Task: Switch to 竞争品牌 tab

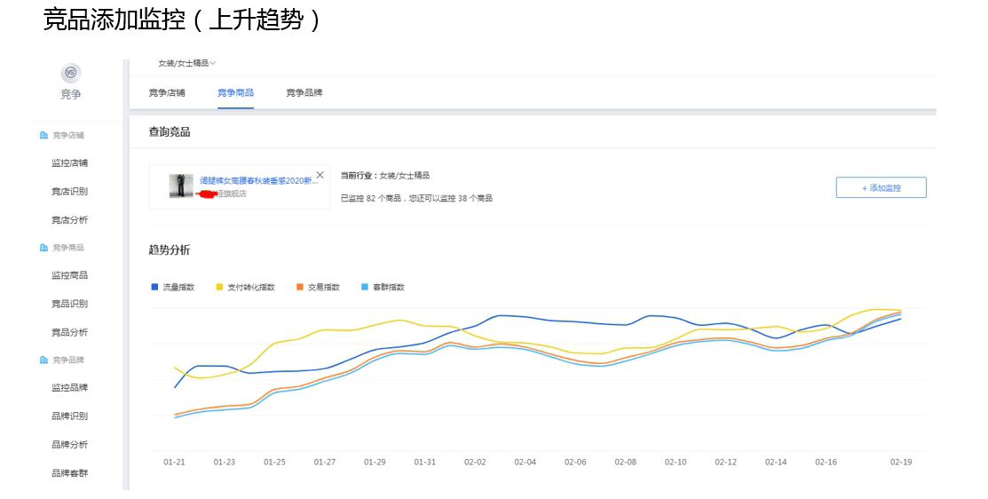Action: (304, 92)
